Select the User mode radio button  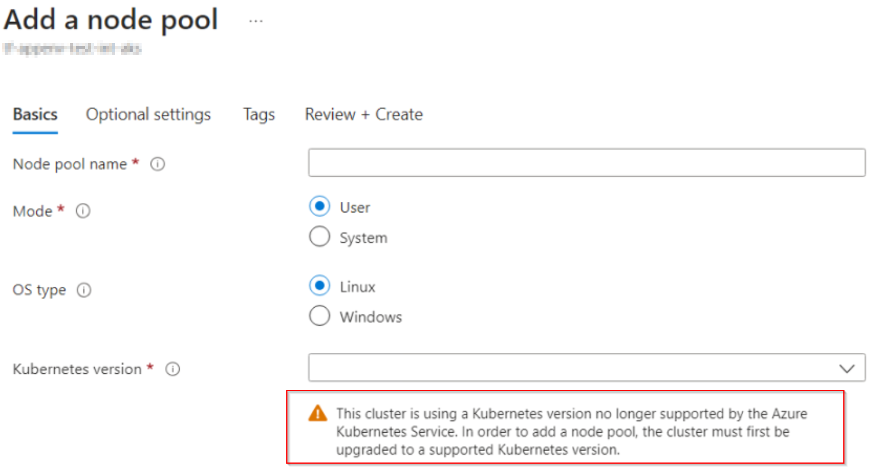(x=320, y=206)
